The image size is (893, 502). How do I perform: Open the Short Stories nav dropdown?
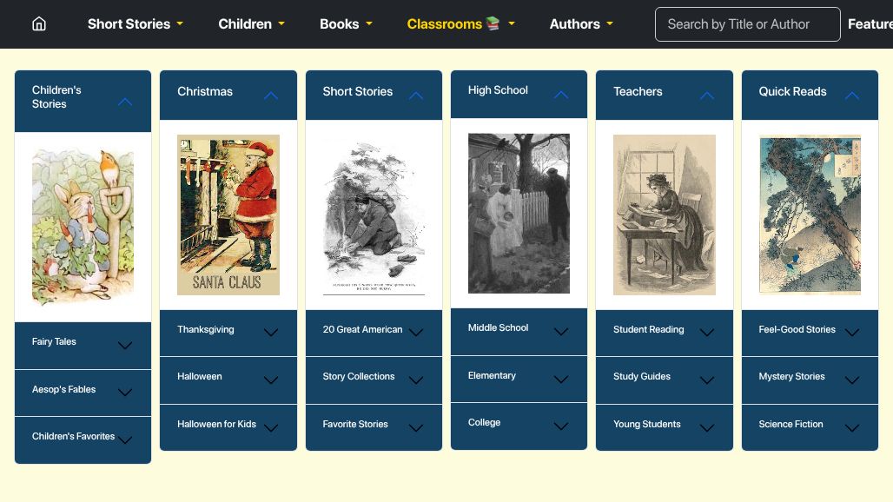tap(135, 24)
